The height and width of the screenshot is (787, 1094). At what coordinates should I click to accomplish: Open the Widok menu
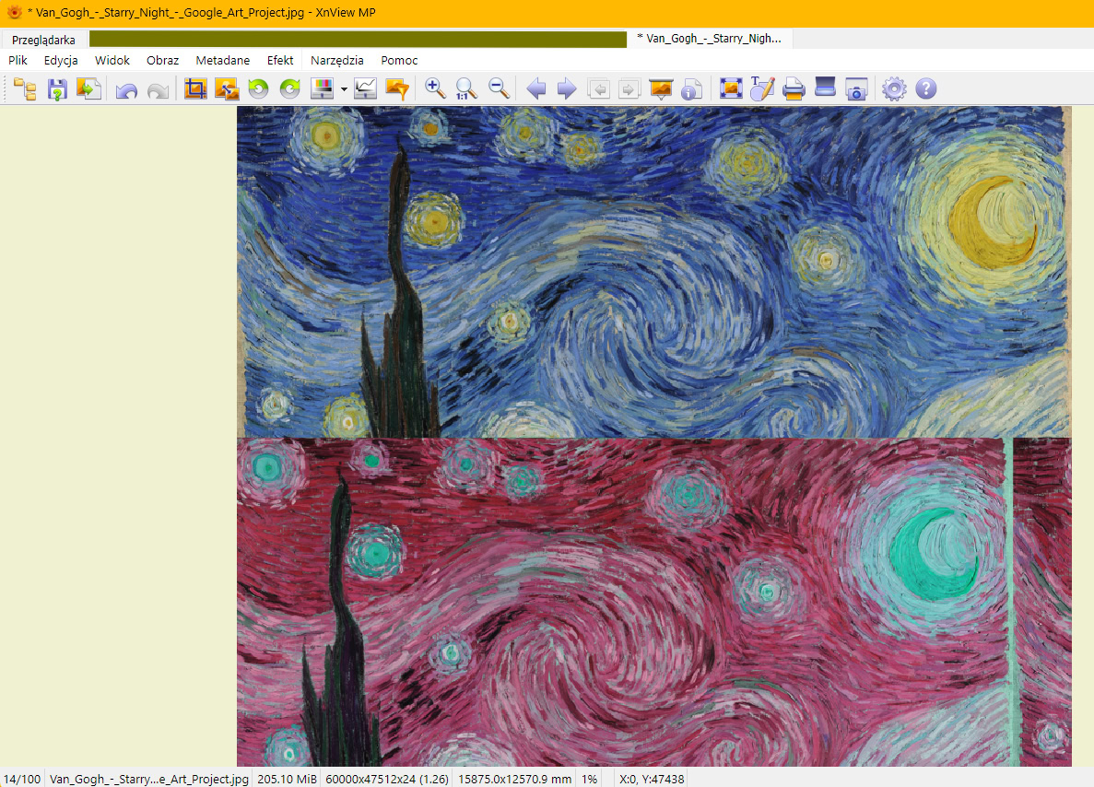(112, 61)
